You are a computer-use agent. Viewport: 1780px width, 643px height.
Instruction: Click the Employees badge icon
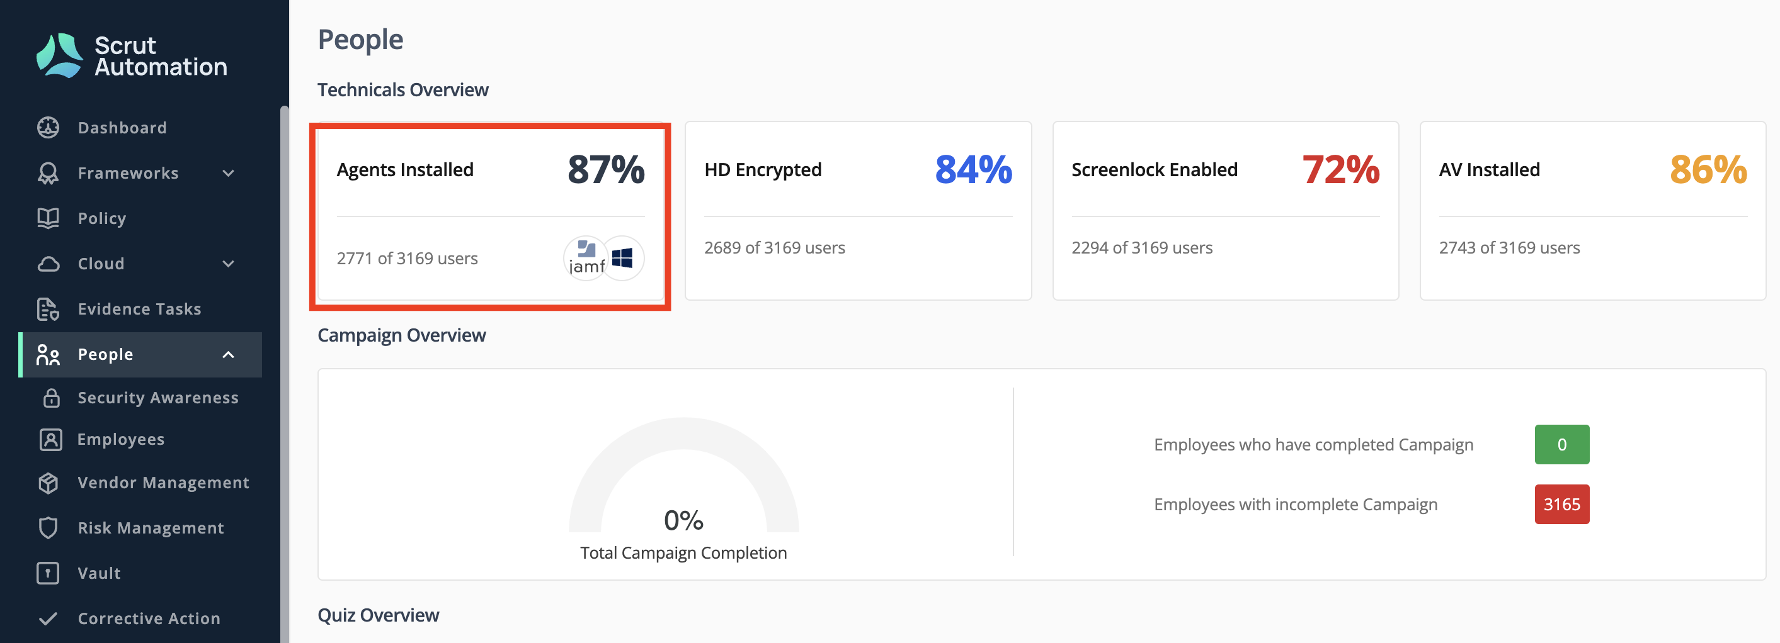pos(51,440)
